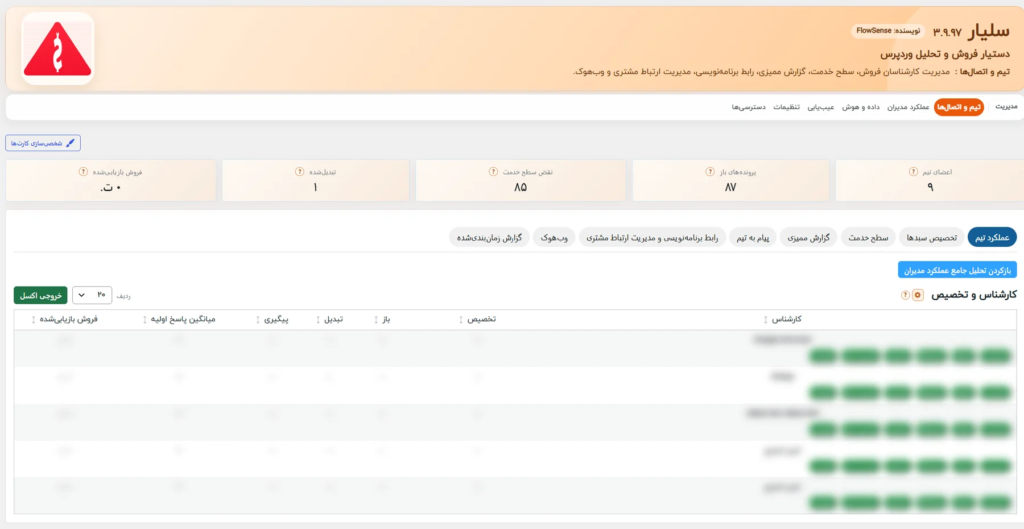Open help icon on فروش بازیابی‌شده card

pos(83,172)
